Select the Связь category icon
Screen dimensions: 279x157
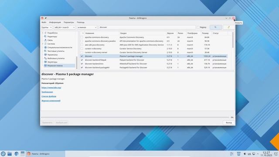click(x=45, y=40)
